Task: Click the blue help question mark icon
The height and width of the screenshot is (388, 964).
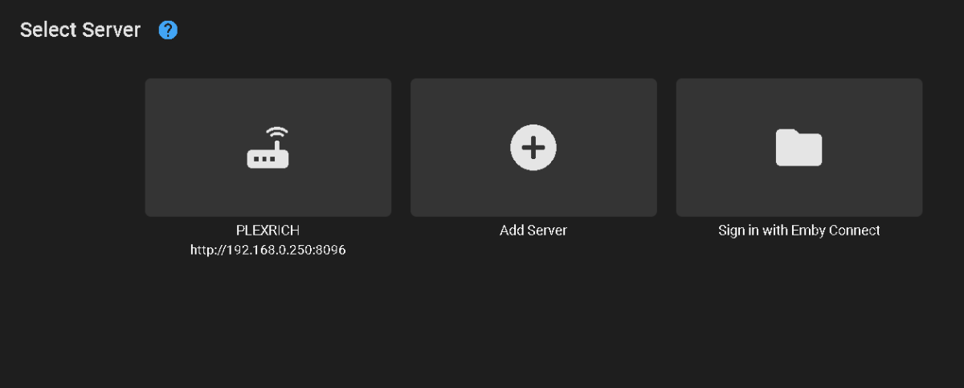Action: click(168, 31)
